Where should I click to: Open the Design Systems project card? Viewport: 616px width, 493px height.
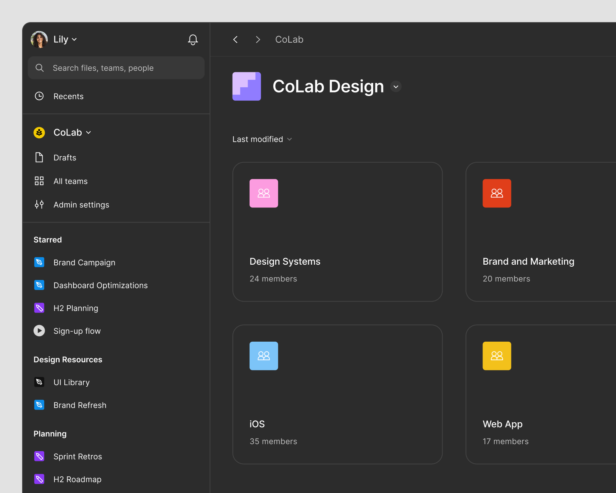tap(338, 232)
